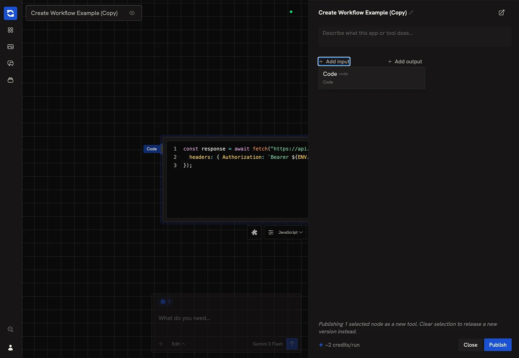This screenshot has width=519, height=358.
Task: Edit title using pencil icon
Action: pos(411,13)
